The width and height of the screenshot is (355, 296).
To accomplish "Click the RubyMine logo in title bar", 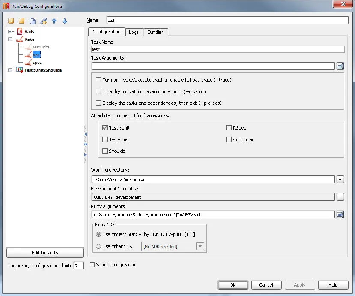I will point(6,6).
